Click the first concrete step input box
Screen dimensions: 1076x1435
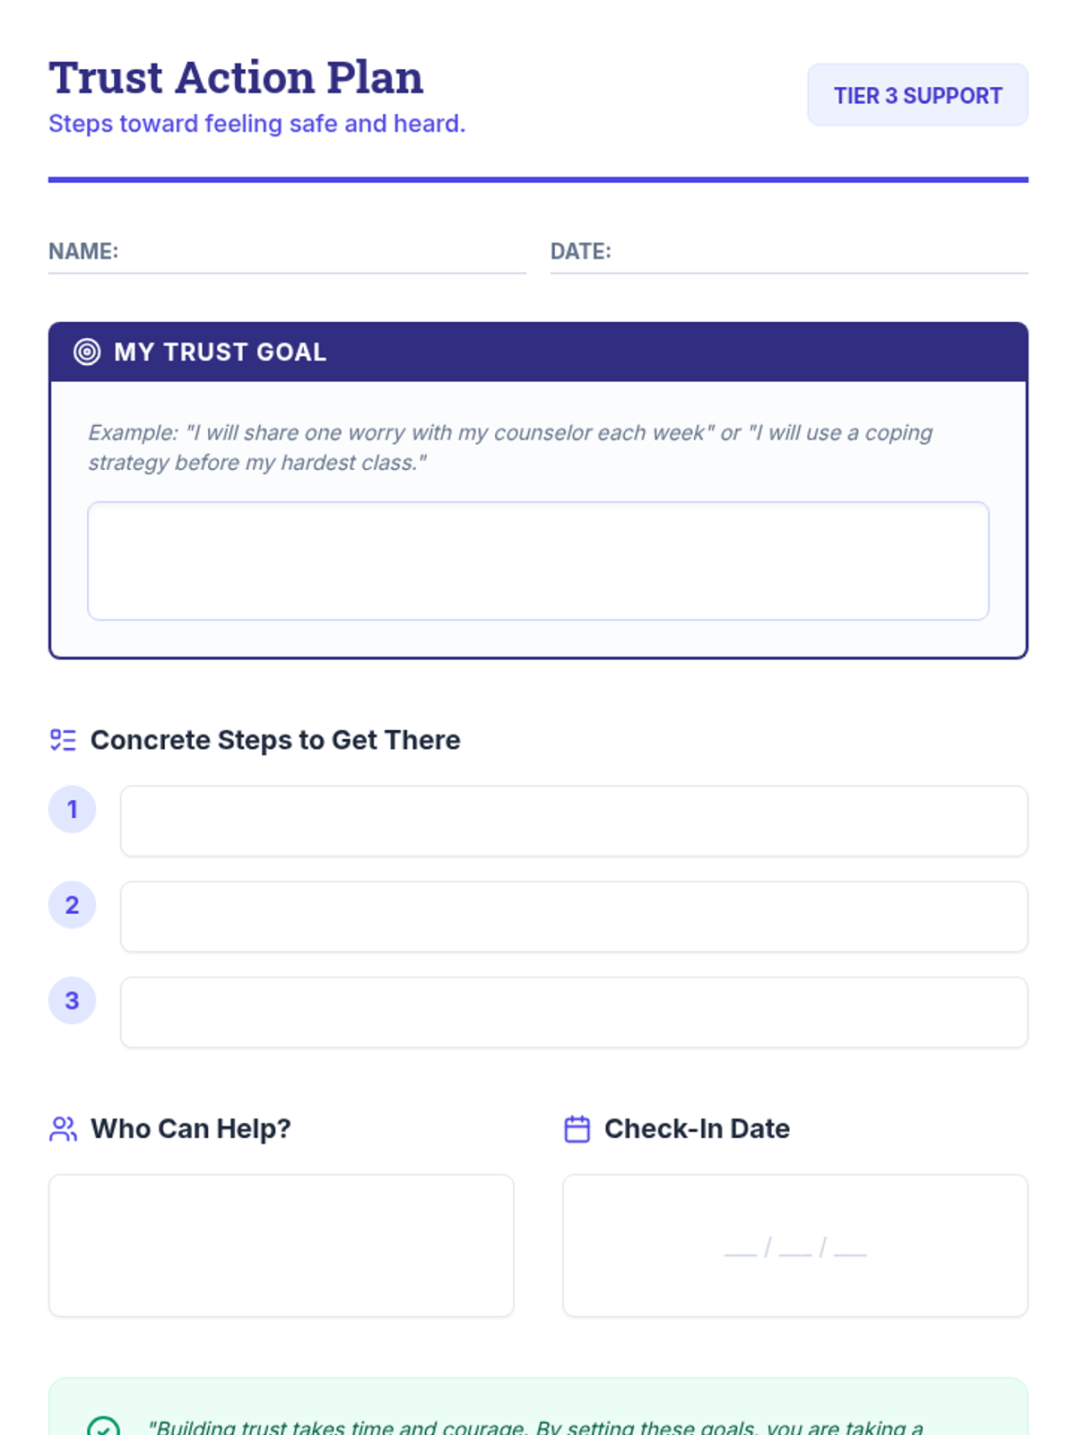pos(574,821)
